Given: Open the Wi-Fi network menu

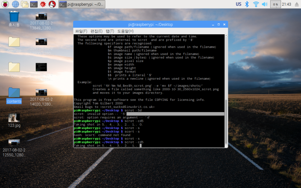Looking at the screenshot, I should pos(256,4).
